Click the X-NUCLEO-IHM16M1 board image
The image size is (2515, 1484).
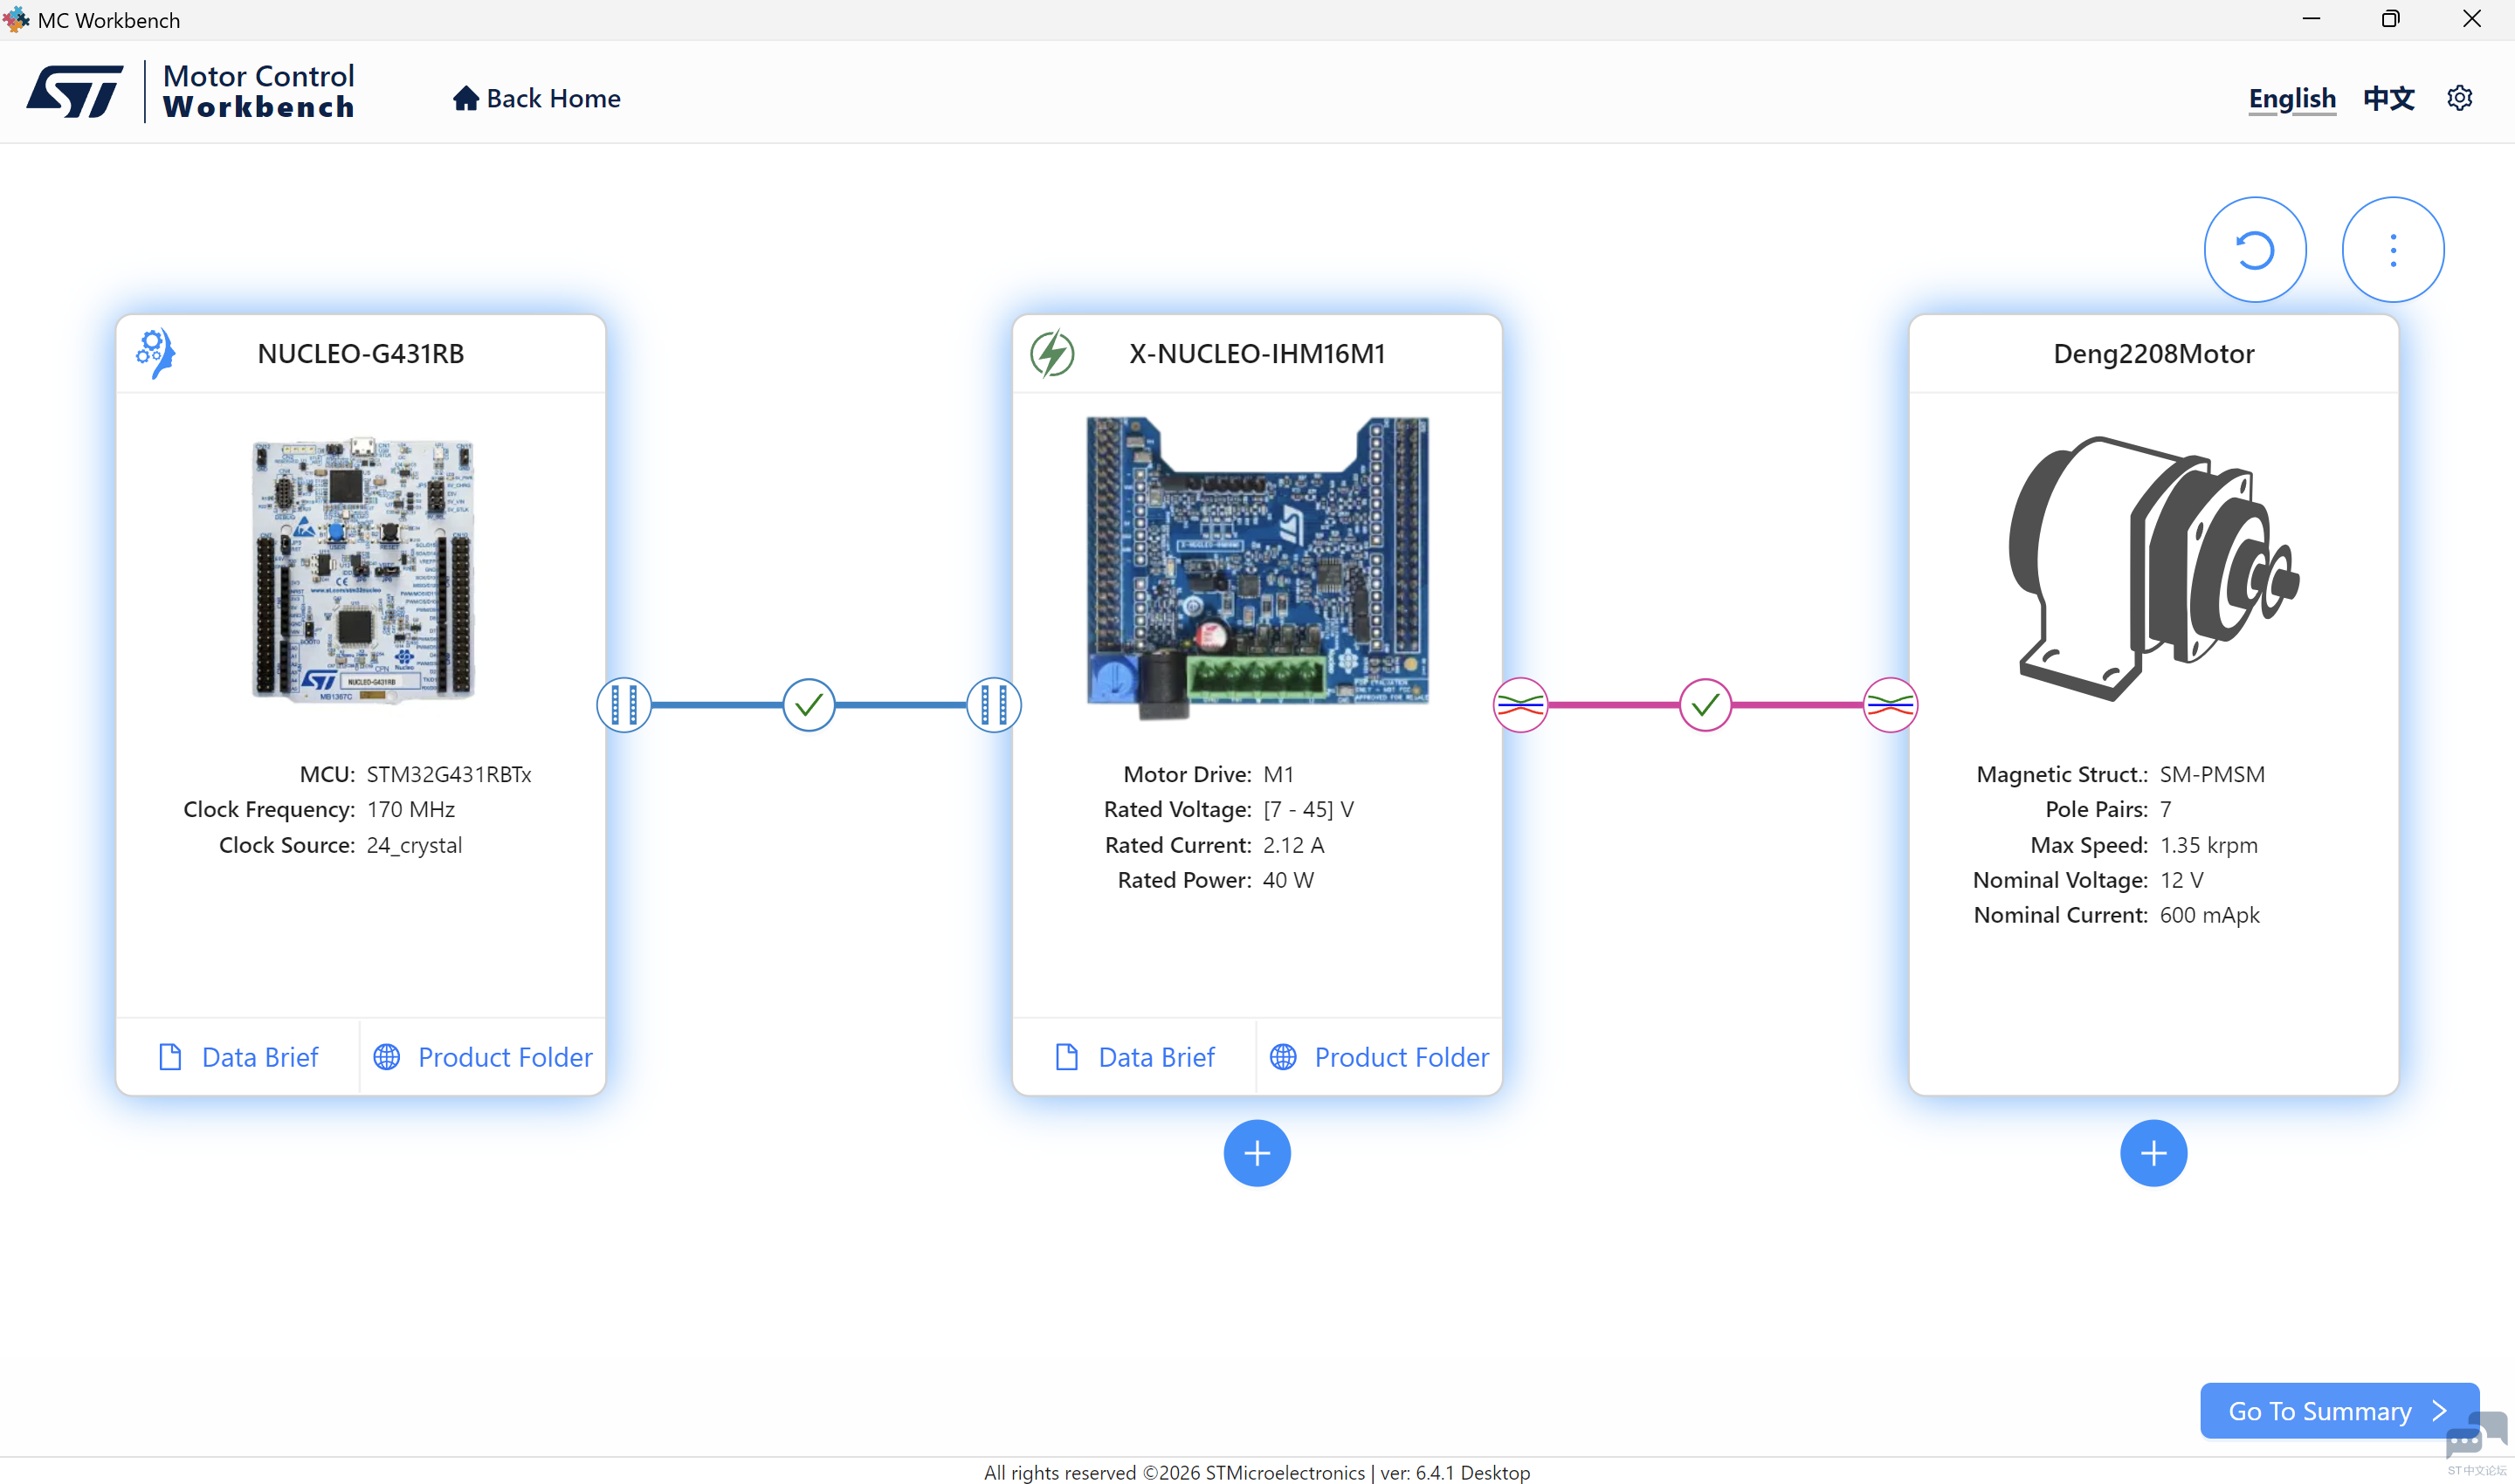1257,567
